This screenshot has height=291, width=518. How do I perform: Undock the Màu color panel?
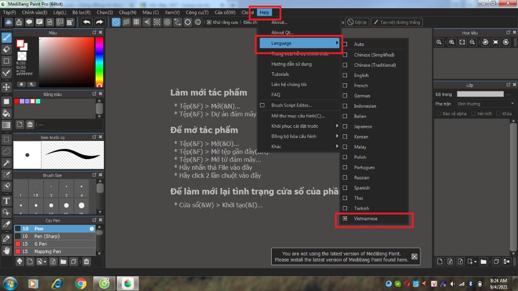(94, 32)
